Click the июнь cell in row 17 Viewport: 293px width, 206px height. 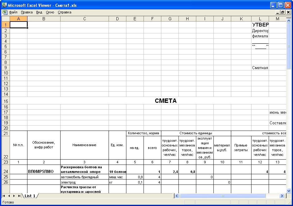point(277,112)
